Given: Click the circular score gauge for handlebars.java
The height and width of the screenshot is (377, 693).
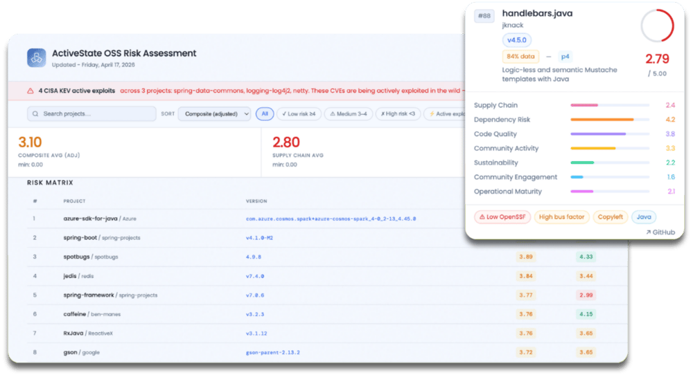Looking at the screenshot, I should click(657, 26).
